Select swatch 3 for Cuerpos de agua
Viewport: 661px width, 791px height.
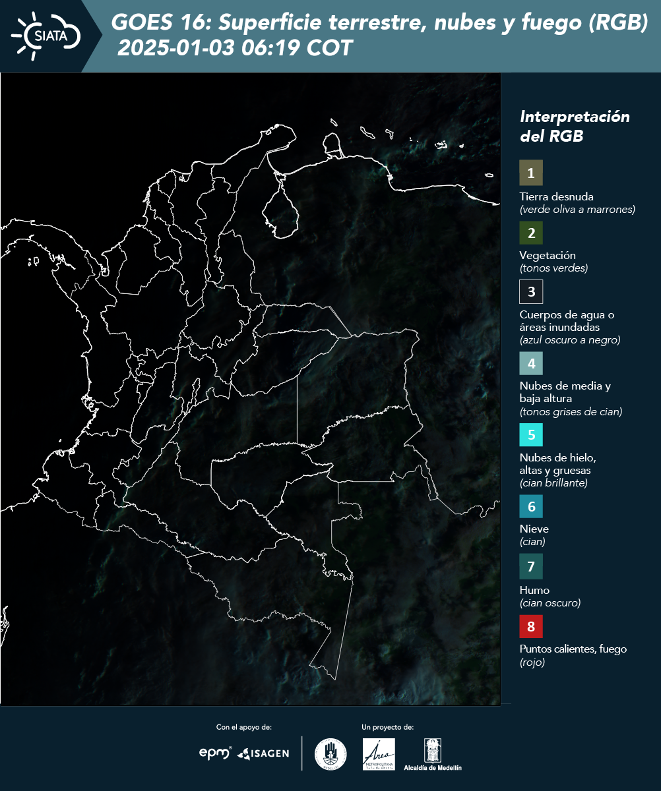point(531,291)
